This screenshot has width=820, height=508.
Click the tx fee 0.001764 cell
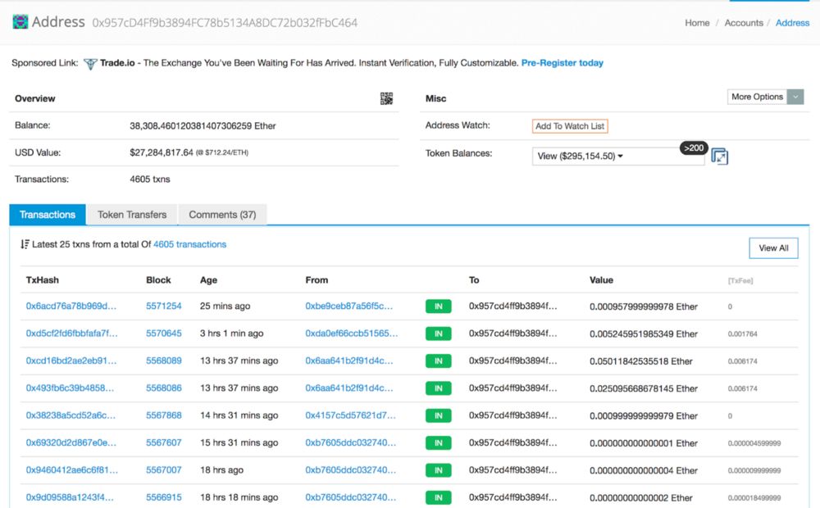pos(743,334)
